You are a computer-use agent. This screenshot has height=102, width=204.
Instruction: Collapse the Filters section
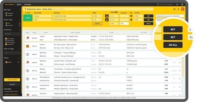pyautogui.click(x=19, y=58)
